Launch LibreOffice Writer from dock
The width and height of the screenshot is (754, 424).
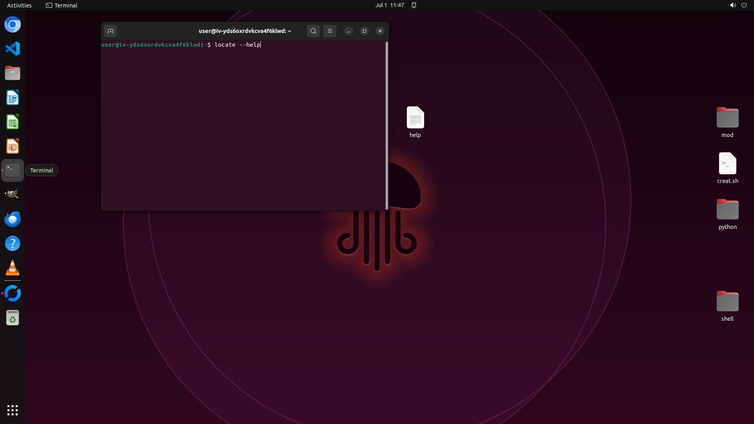13,98
